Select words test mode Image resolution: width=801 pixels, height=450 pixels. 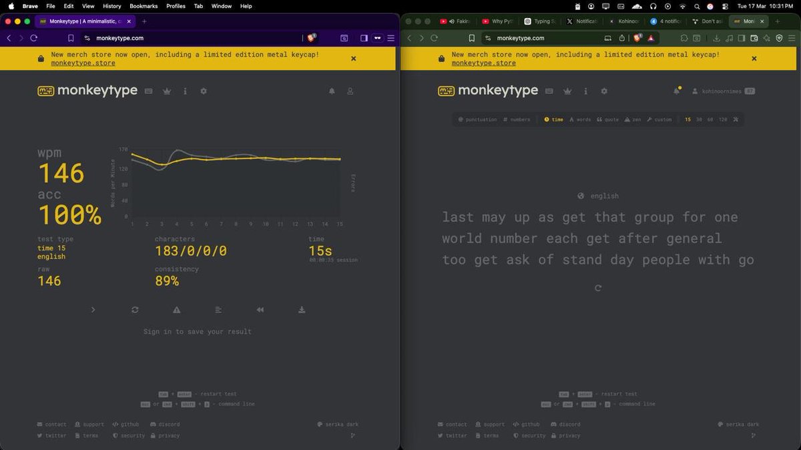[580, 120]
